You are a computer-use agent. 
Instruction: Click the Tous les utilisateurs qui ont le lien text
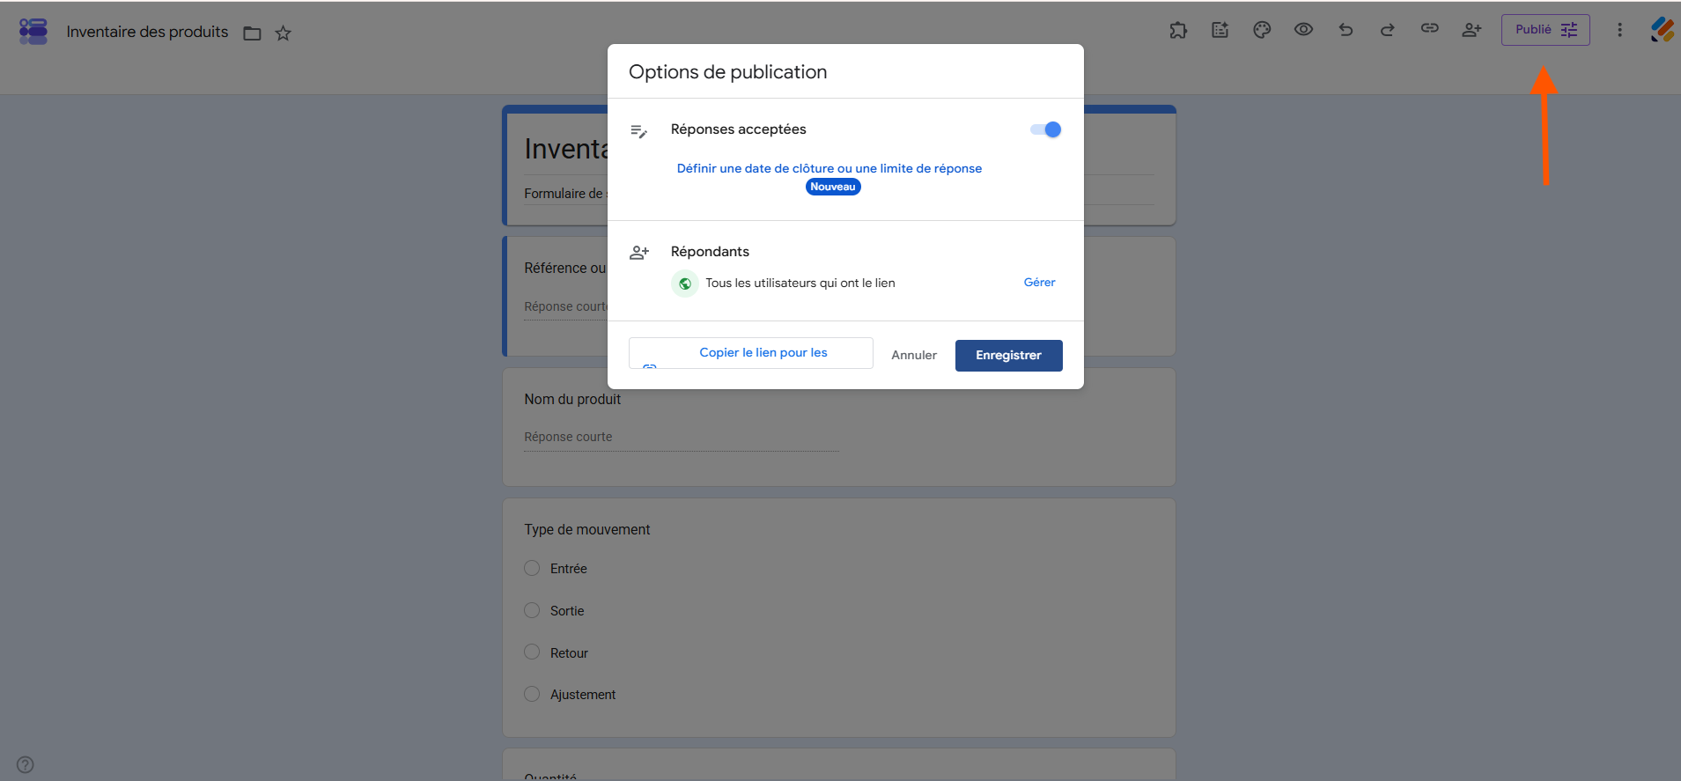point(800,283)
